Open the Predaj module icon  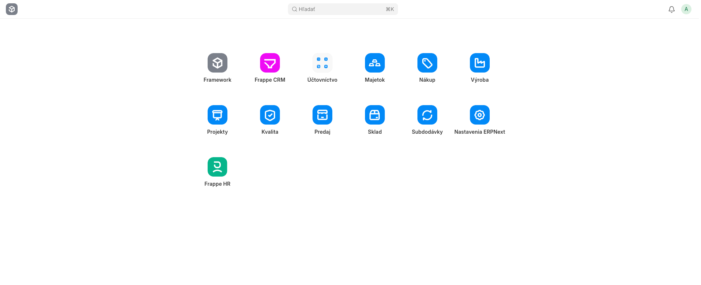coord(322,115)
